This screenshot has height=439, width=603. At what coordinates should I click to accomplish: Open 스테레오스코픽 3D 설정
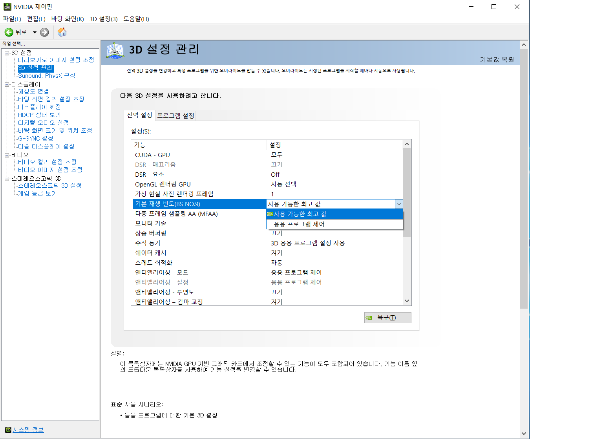(x=50, y=185)
